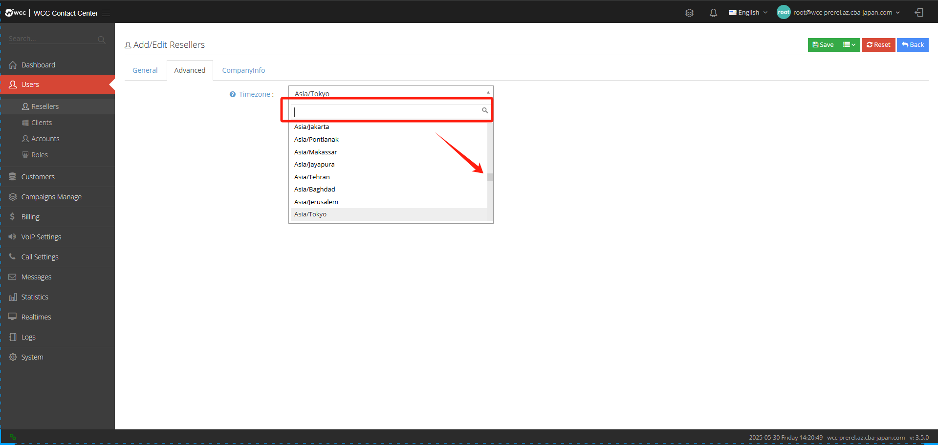Click the Billing dollar icon

[12, 216]
